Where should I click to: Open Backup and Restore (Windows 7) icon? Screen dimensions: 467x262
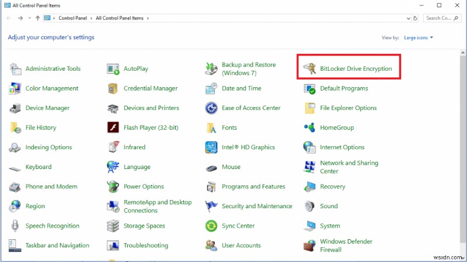tap(211, 69)
